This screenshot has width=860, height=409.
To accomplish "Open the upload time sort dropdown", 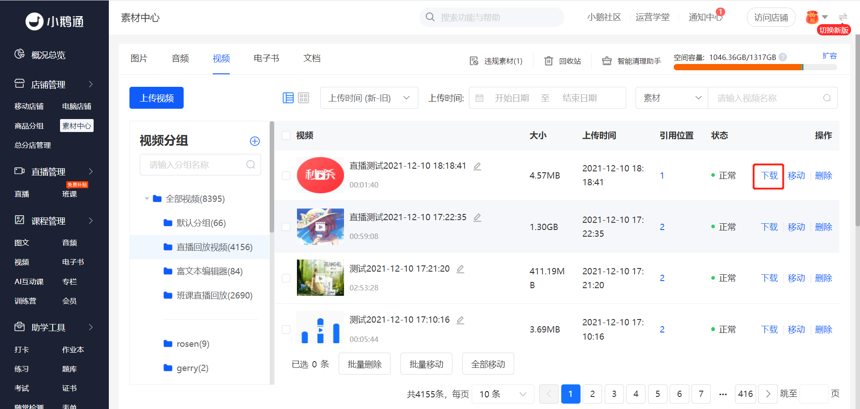I will [369, 98].
